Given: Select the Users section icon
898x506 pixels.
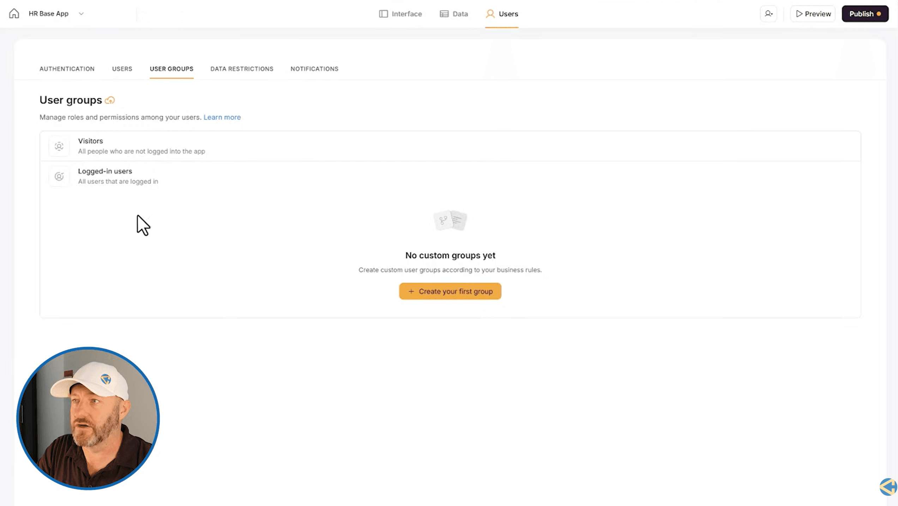Looking at the screenshot, I should [490, 14].
